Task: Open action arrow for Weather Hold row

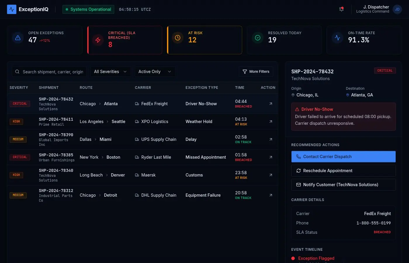Action: pos(271,122)
